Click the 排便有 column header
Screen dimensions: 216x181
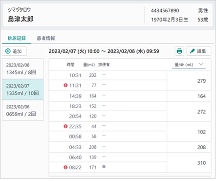click(x=104, y=65)
